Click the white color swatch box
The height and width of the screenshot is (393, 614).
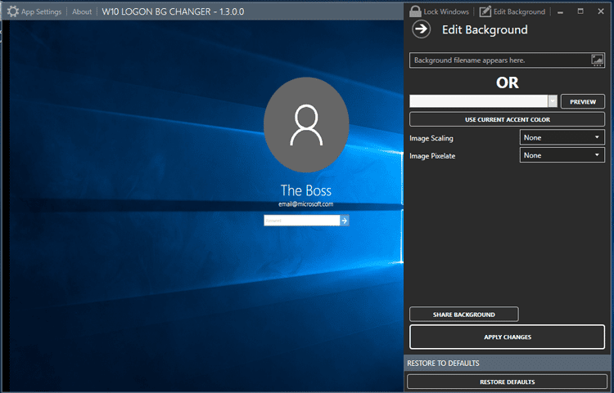(479, 101)
